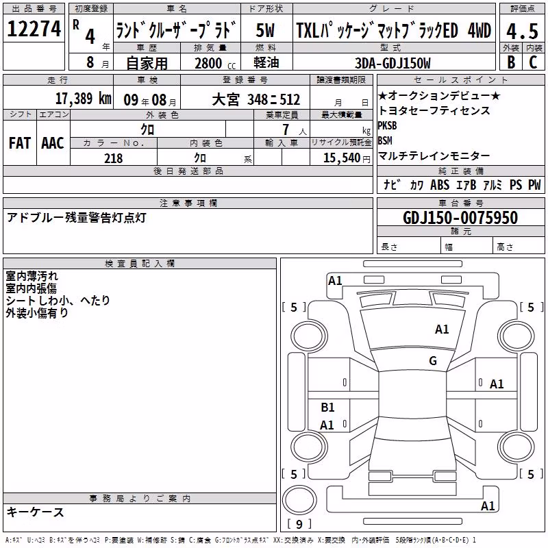
Task: Select inspector note 外装小傷有り
Action: click(37, 313)
